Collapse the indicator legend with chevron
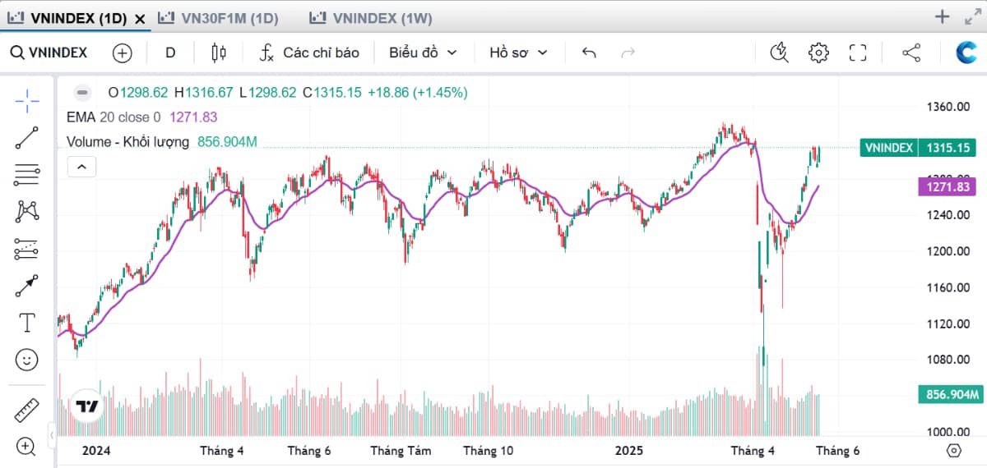Image resolution: width=987 pixels, height=468 pixels. click(x=81, y=167)
